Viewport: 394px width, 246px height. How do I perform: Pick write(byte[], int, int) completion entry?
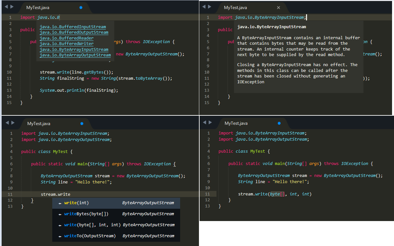click(116, 225)
